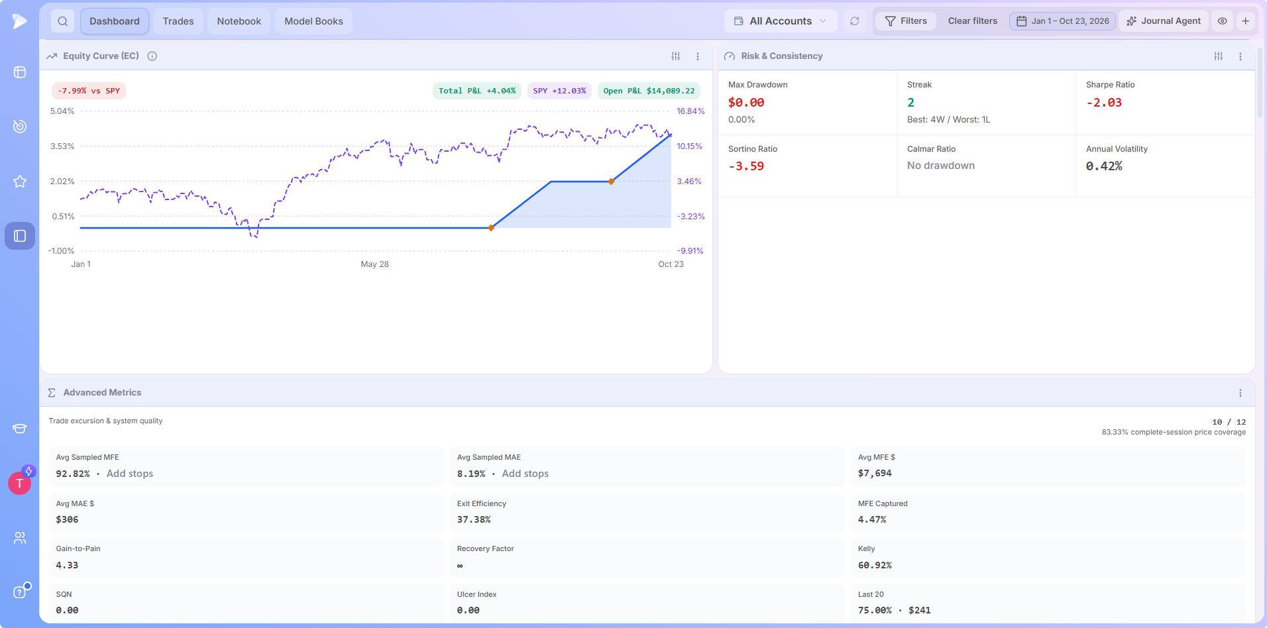Open the cube icon in sidebar
Screen dimensions: 1267x628
point(20,72)
